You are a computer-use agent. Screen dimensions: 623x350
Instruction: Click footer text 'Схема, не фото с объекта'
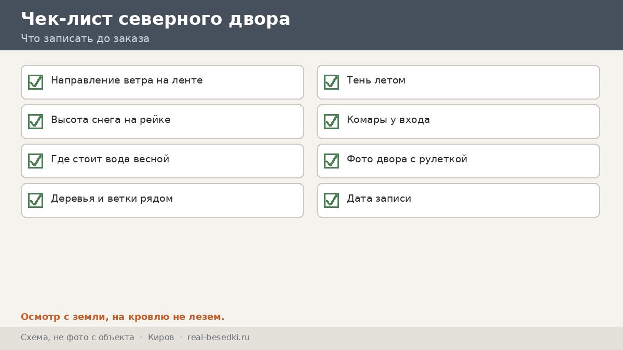[x=77, y=338]
